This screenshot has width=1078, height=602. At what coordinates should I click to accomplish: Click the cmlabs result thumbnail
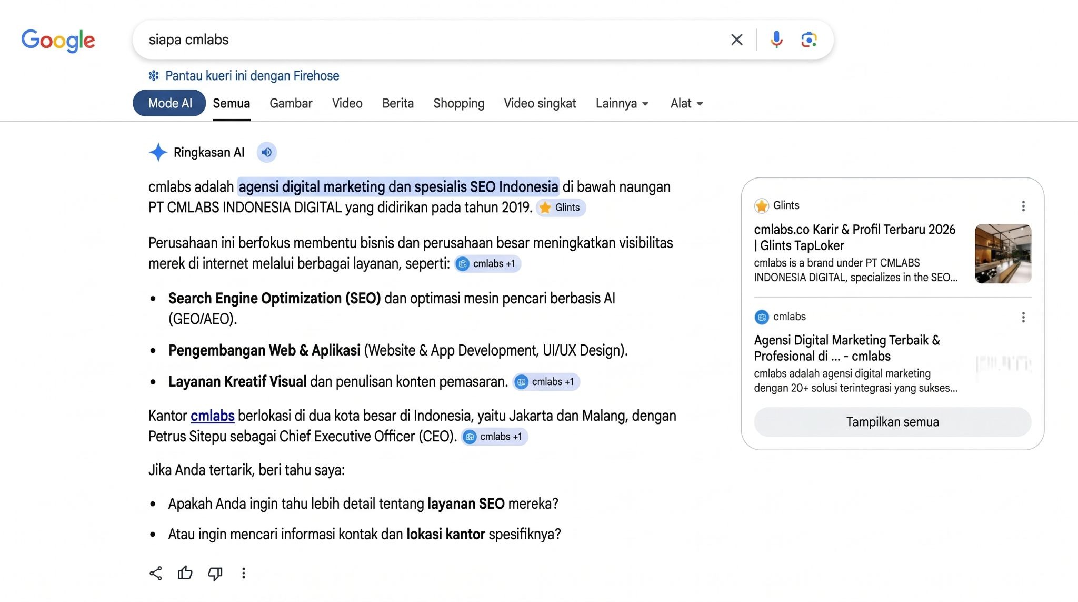click(x=1003, y=364)
